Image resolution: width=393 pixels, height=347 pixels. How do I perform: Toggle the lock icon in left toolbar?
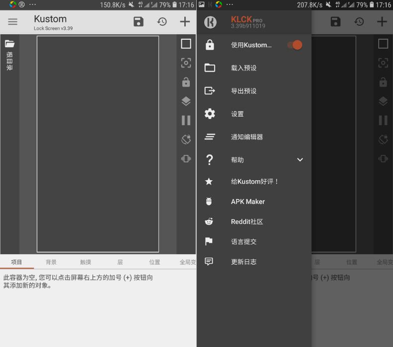pyautogui.click(x=186, y=82)
